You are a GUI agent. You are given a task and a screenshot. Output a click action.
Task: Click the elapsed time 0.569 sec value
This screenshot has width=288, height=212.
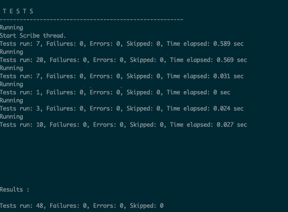[x=232, y=60]
